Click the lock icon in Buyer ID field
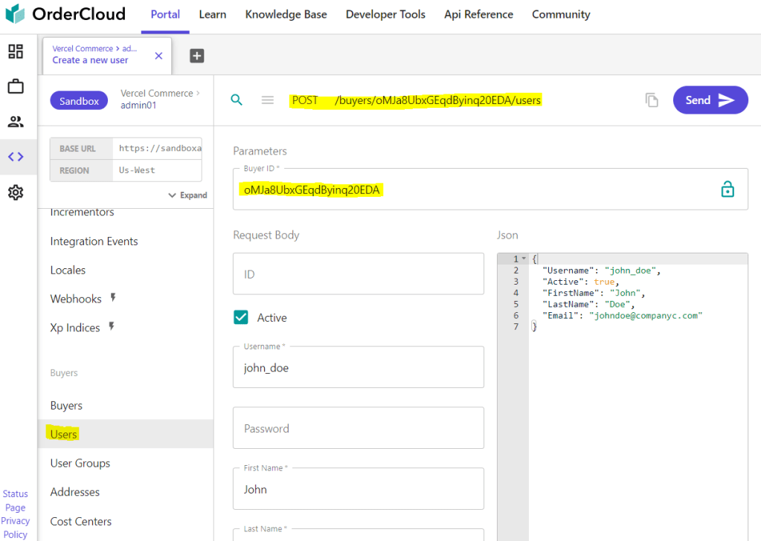Viewport: 761px width, 541px height. 728,189
